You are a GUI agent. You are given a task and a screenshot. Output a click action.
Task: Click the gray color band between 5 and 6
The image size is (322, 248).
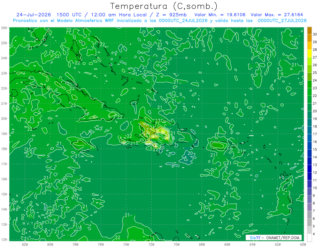[309, 222]
